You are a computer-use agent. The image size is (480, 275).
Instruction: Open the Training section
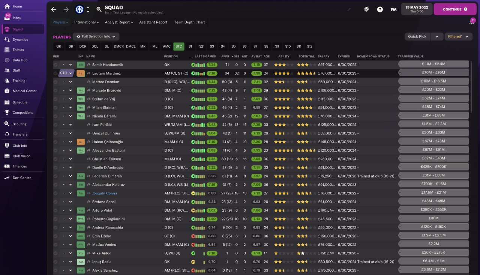point(22,81)
